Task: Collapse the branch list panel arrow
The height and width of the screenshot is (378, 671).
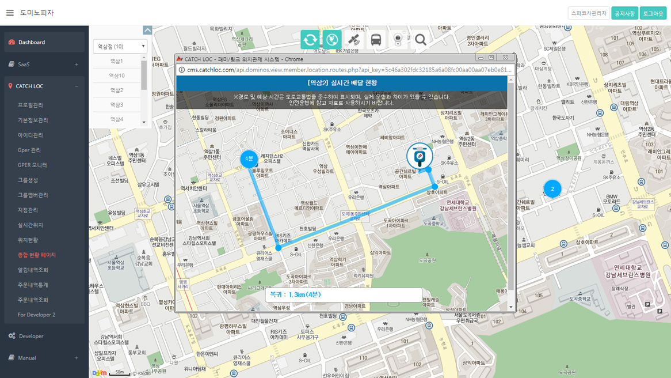Action: coord(147,30)
